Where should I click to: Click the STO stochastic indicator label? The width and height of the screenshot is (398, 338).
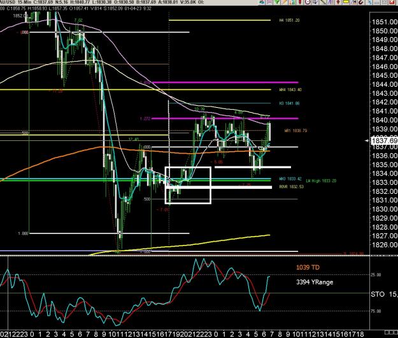[378, 294]
